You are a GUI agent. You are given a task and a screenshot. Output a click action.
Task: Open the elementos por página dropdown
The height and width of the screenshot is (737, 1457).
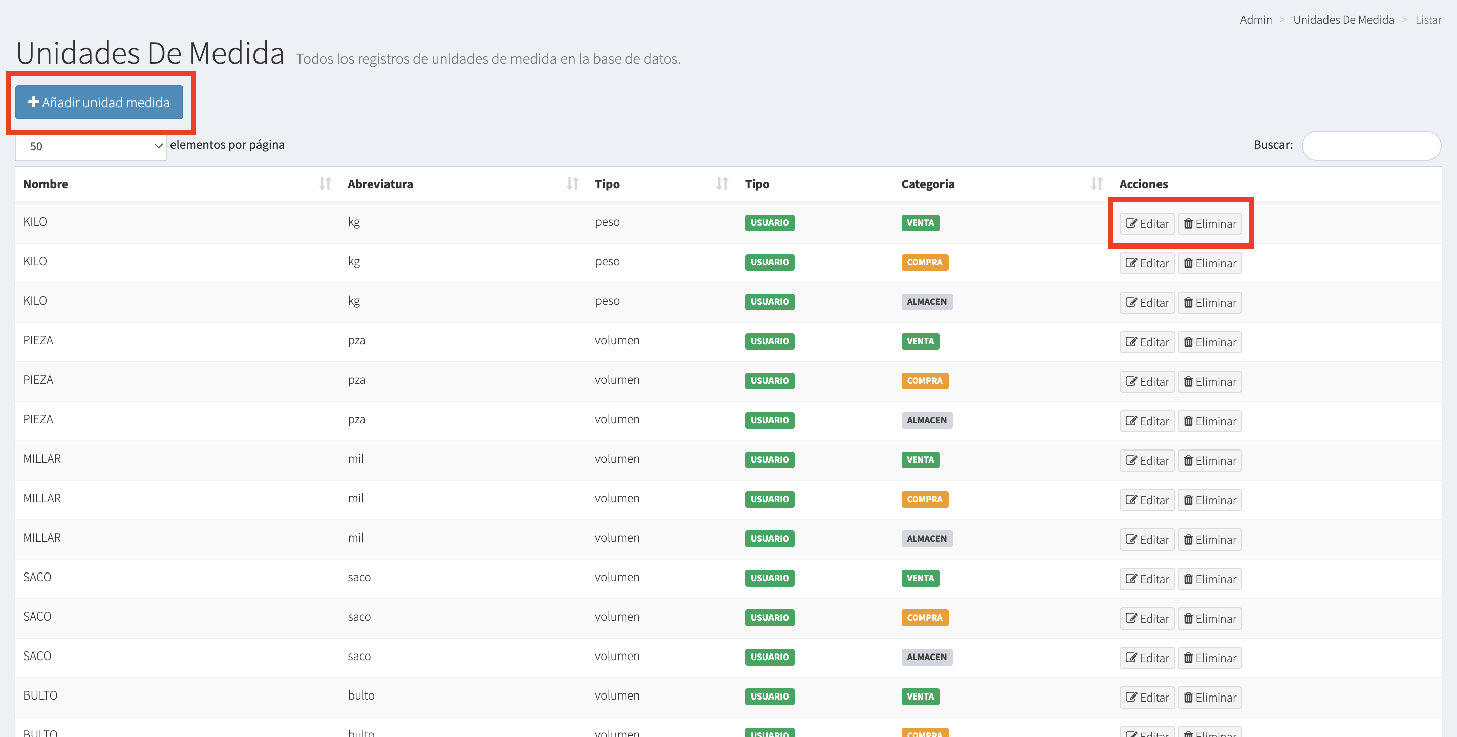(91, 146)
